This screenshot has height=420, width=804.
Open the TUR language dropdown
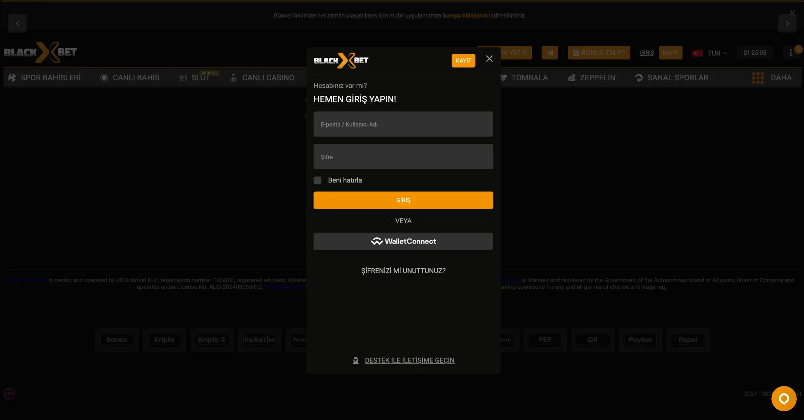[710, 53]
